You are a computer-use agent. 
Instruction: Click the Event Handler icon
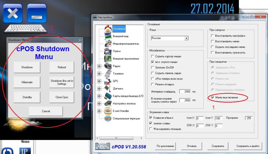pos(108,111)
